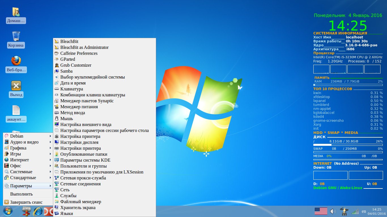Open Метод ввода settings

(105, 112)
